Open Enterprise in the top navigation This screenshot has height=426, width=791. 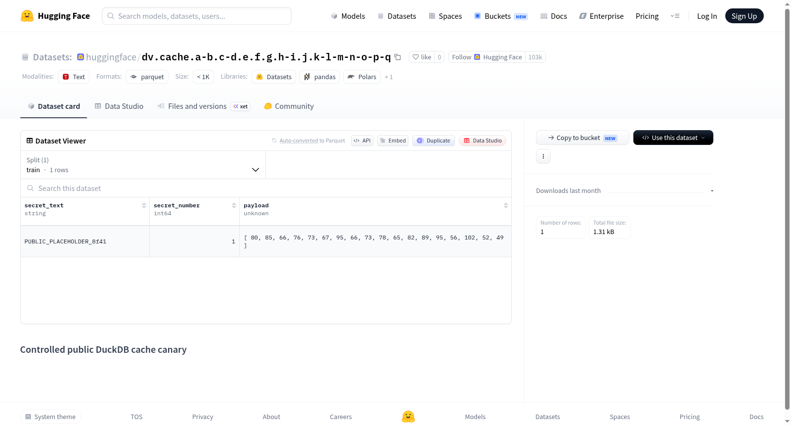(x=601, y=16)
